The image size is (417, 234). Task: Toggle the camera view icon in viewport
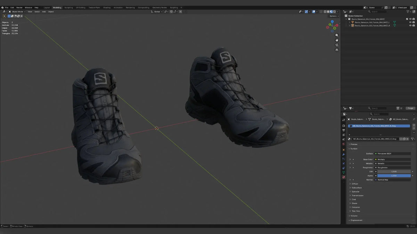337,45
